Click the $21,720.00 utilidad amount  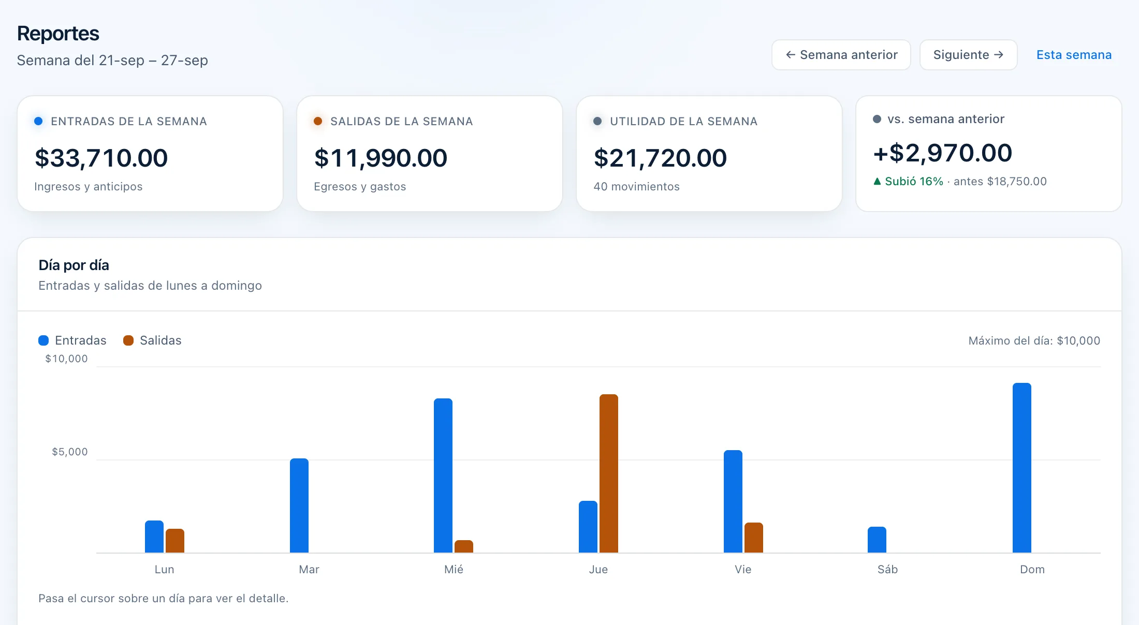[660, 158]
